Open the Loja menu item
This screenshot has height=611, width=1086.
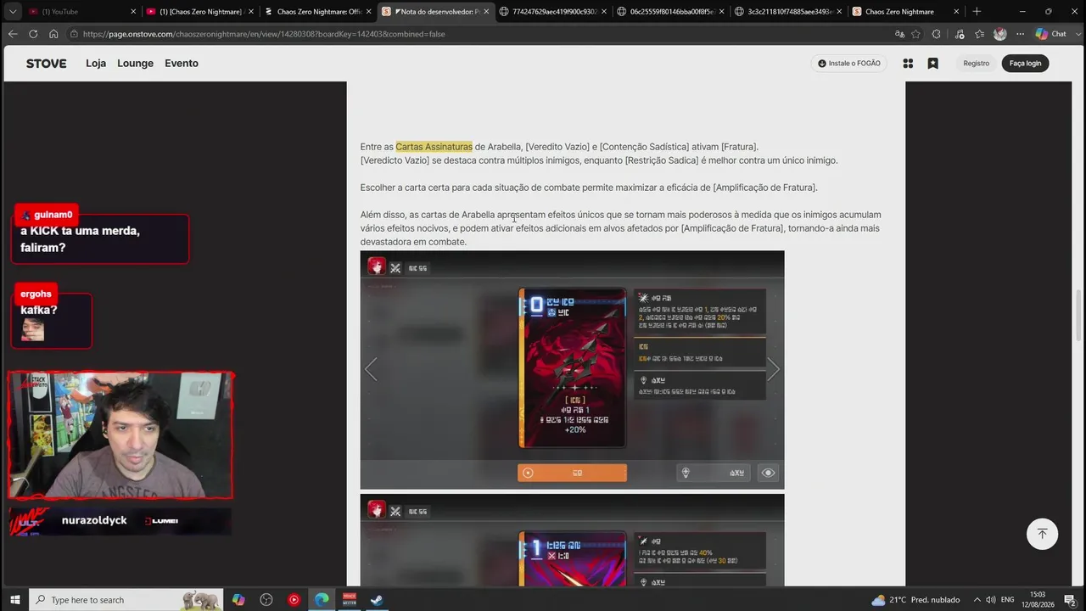[x=96, y=64]
